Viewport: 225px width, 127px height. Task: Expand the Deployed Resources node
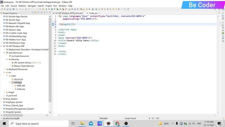click(x=4, y=69)
